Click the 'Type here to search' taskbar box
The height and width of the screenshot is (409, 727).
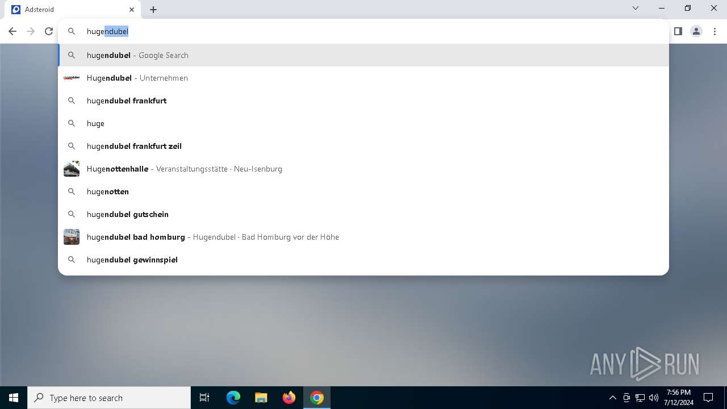(109, 398)
